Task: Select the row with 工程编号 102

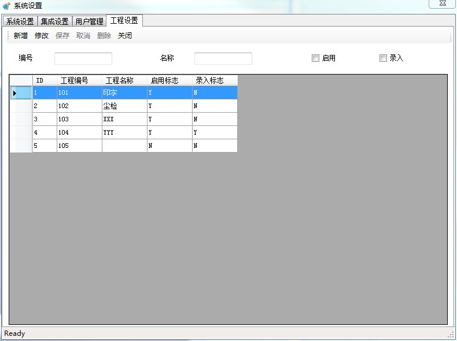Action: pyautogui.click(x=79, y=106)
